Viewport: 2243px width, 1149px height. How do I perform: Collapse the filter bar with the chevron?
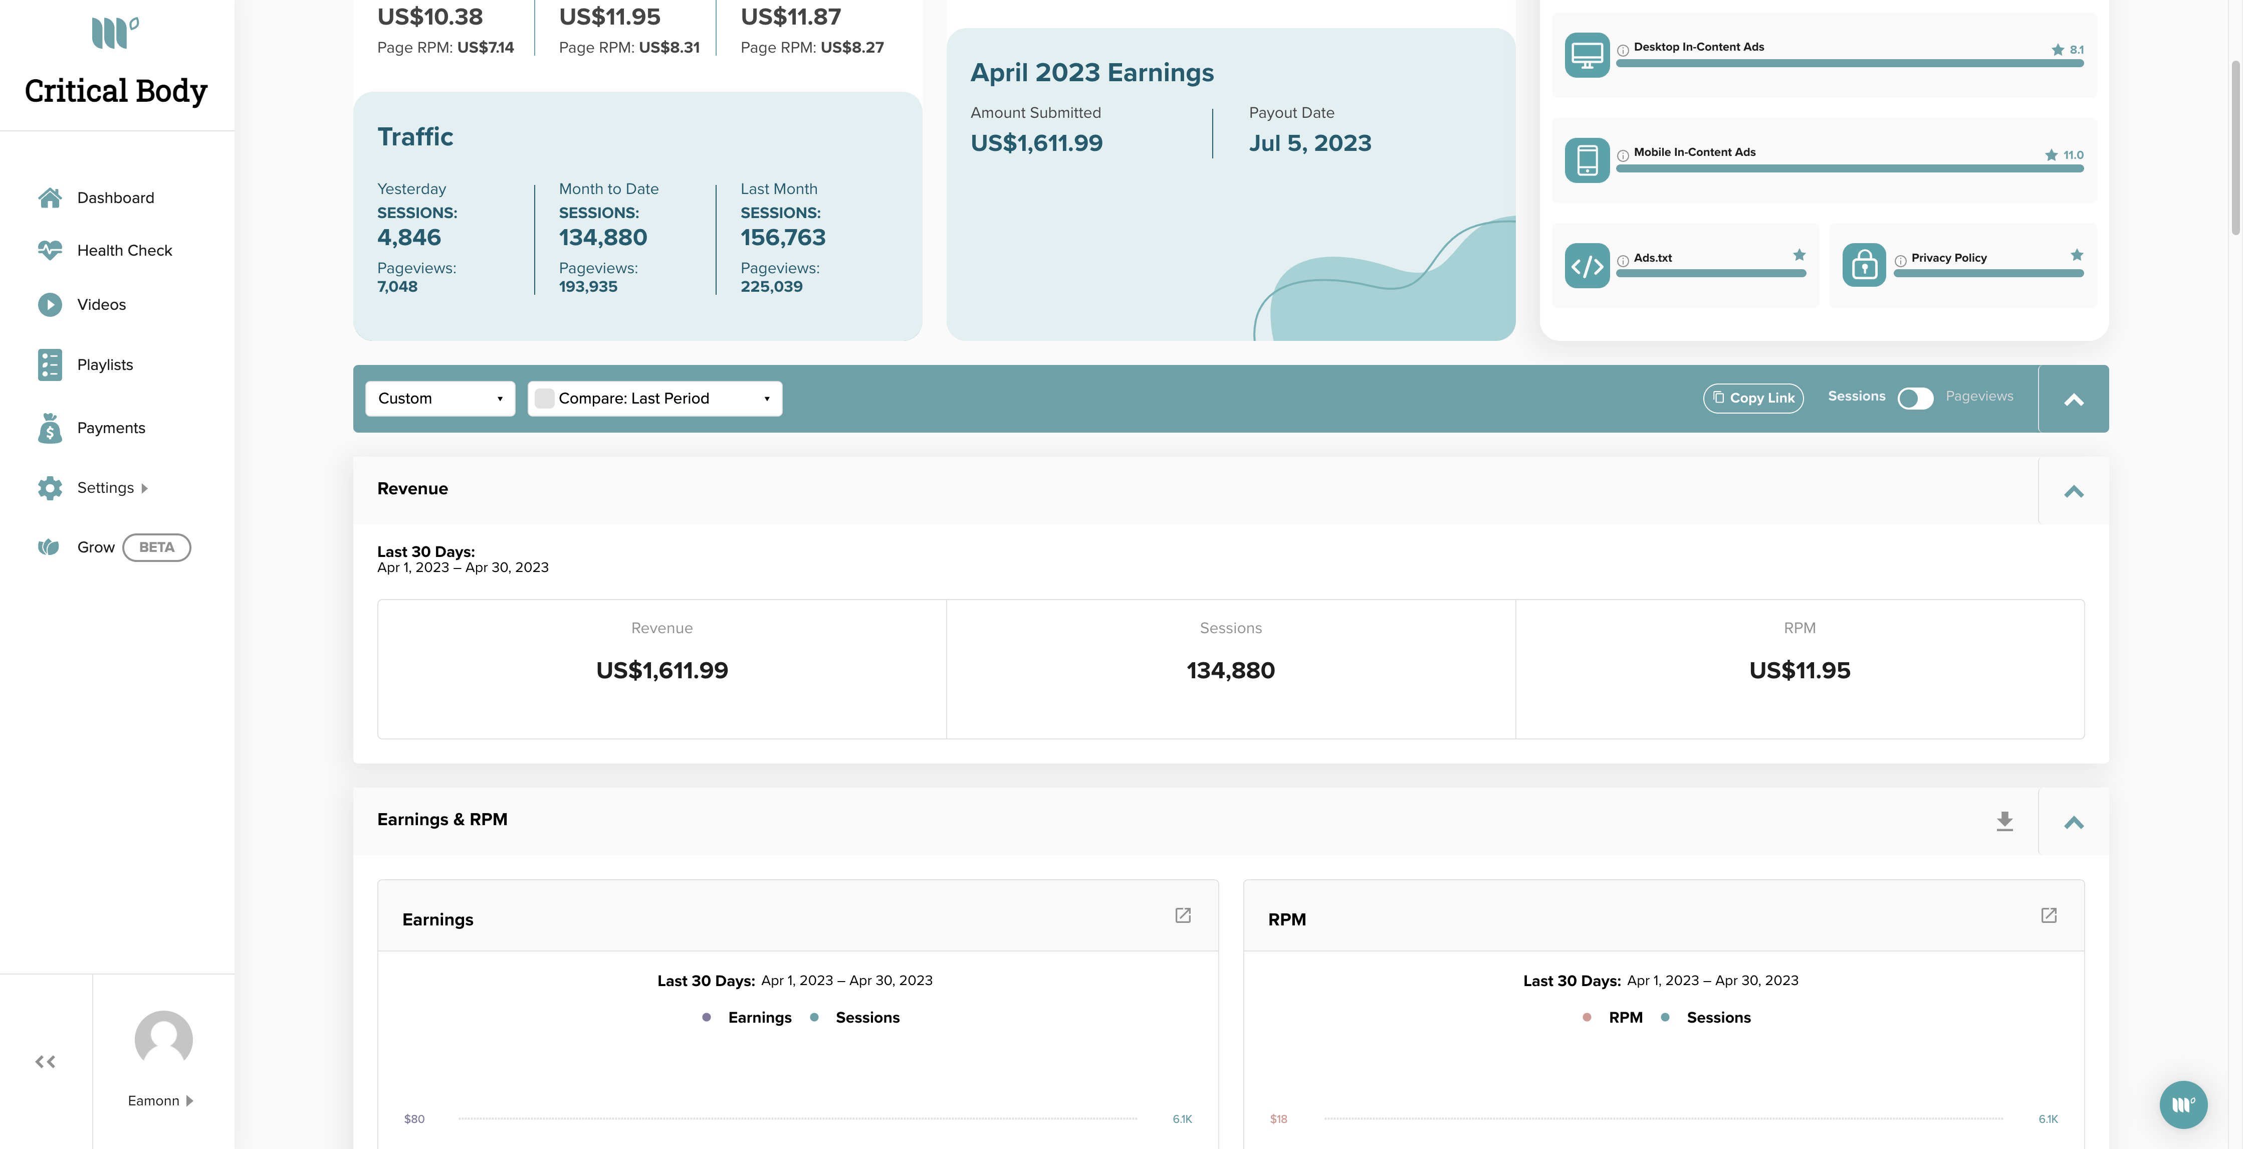2073,400
